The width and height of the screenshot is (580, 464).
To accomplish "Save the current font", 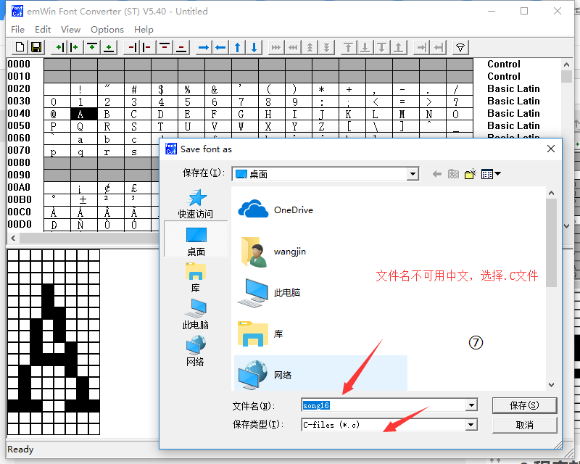I will [36, 46].
